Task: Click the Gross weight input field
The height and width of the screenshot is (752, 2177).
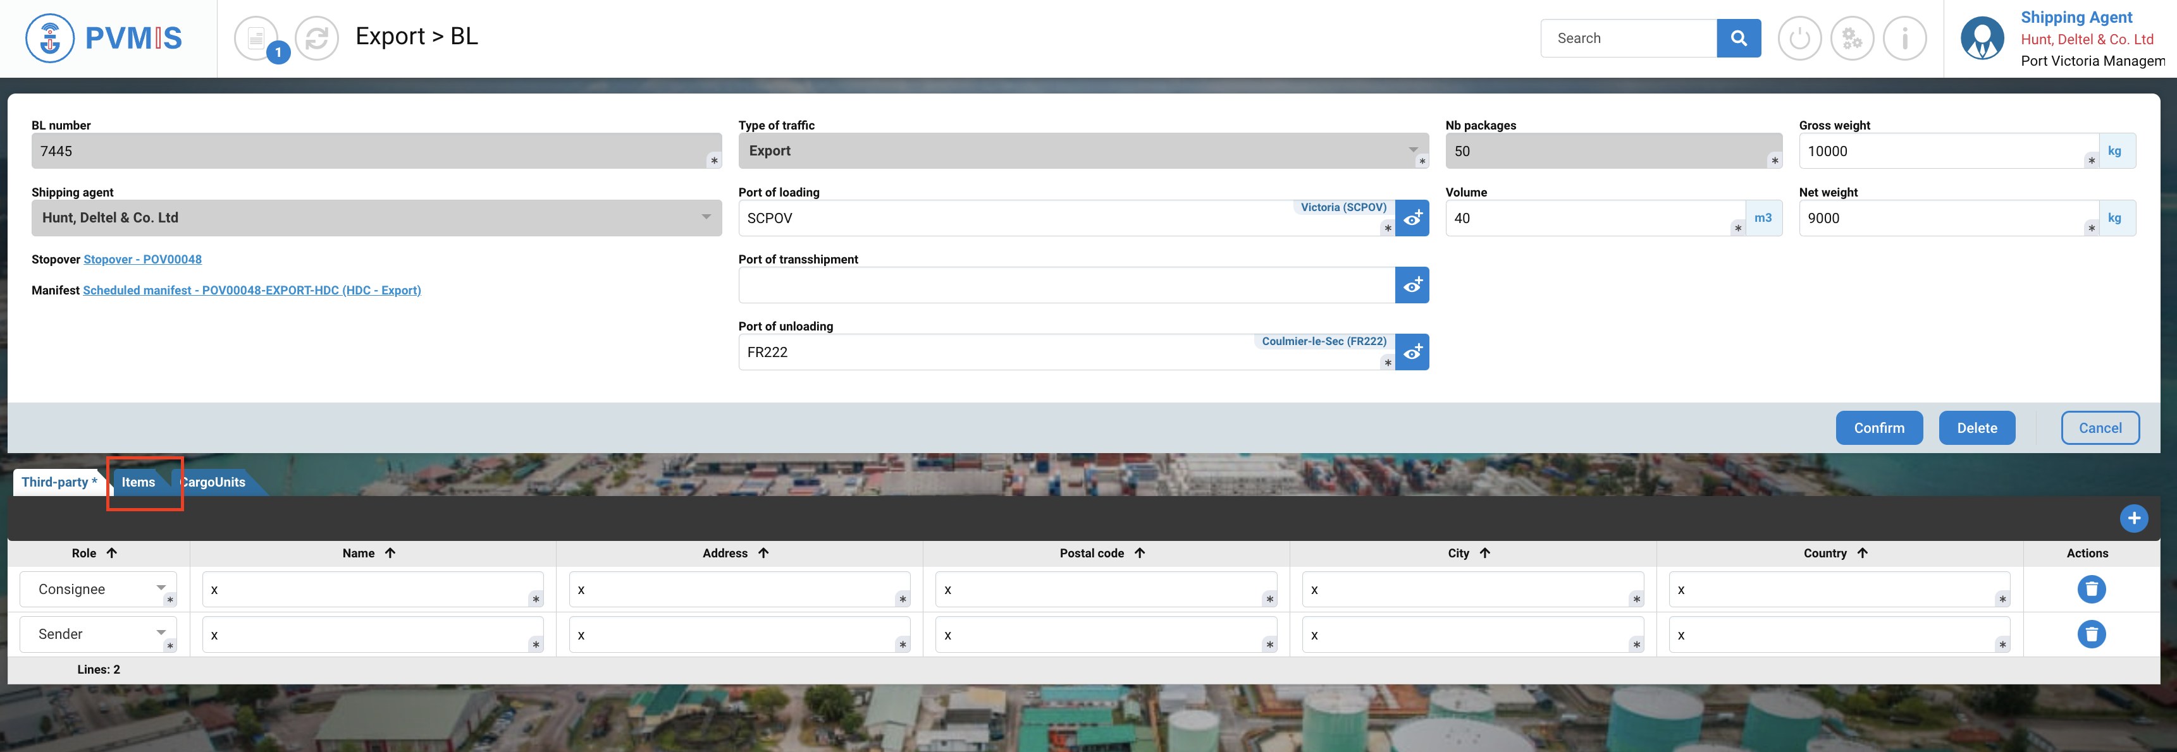Action: click(1944, 151)
